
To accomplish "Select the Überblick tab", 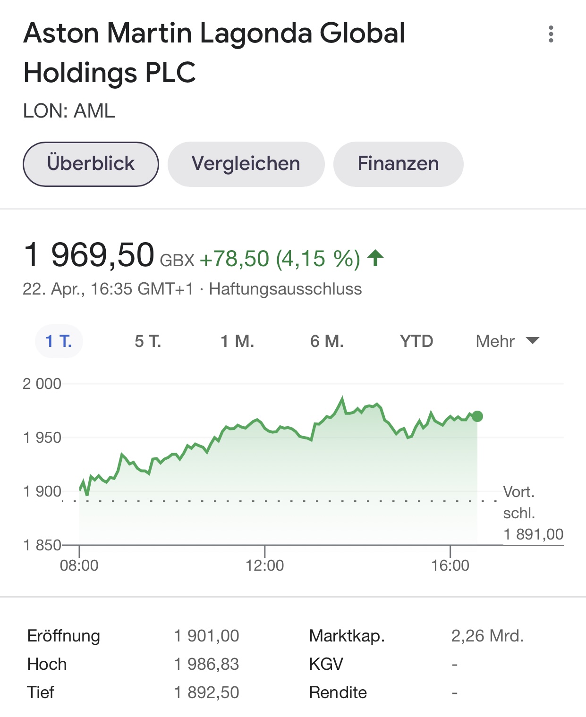I will [x=91, y=164].
